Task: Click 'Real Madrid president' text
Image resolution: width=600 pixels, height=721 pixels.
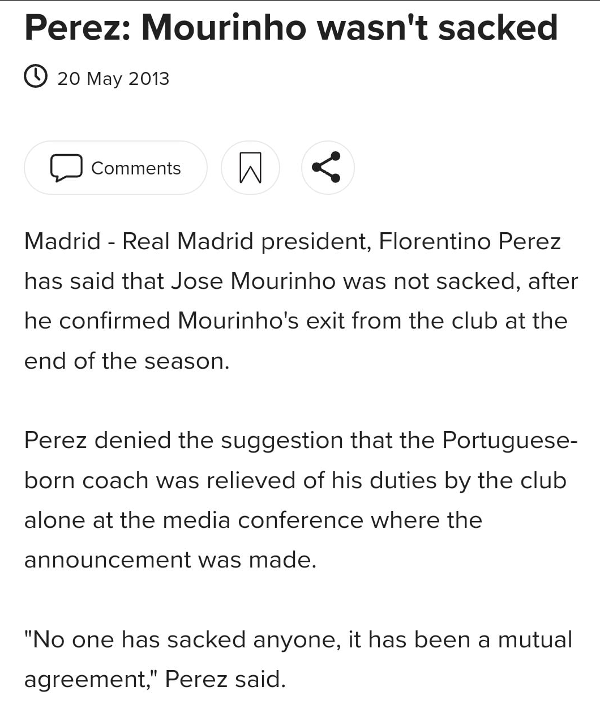Action: coord(247,241)
